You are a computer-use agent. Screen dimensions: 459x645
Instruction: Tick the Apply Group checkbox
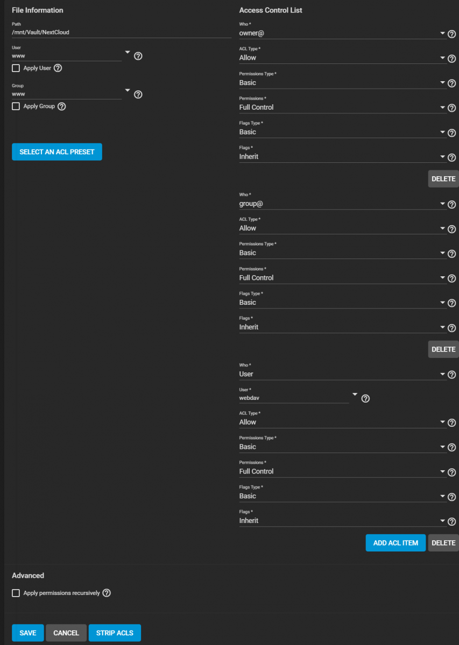point(16,106)
